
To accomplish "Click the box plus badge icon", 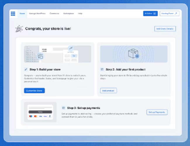I will 137,56.
